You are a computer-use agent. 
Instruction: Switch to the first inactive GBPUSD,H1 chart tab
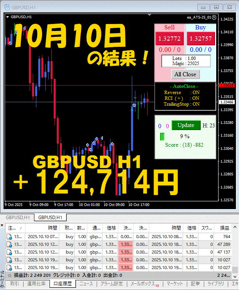tap(18, 218)
